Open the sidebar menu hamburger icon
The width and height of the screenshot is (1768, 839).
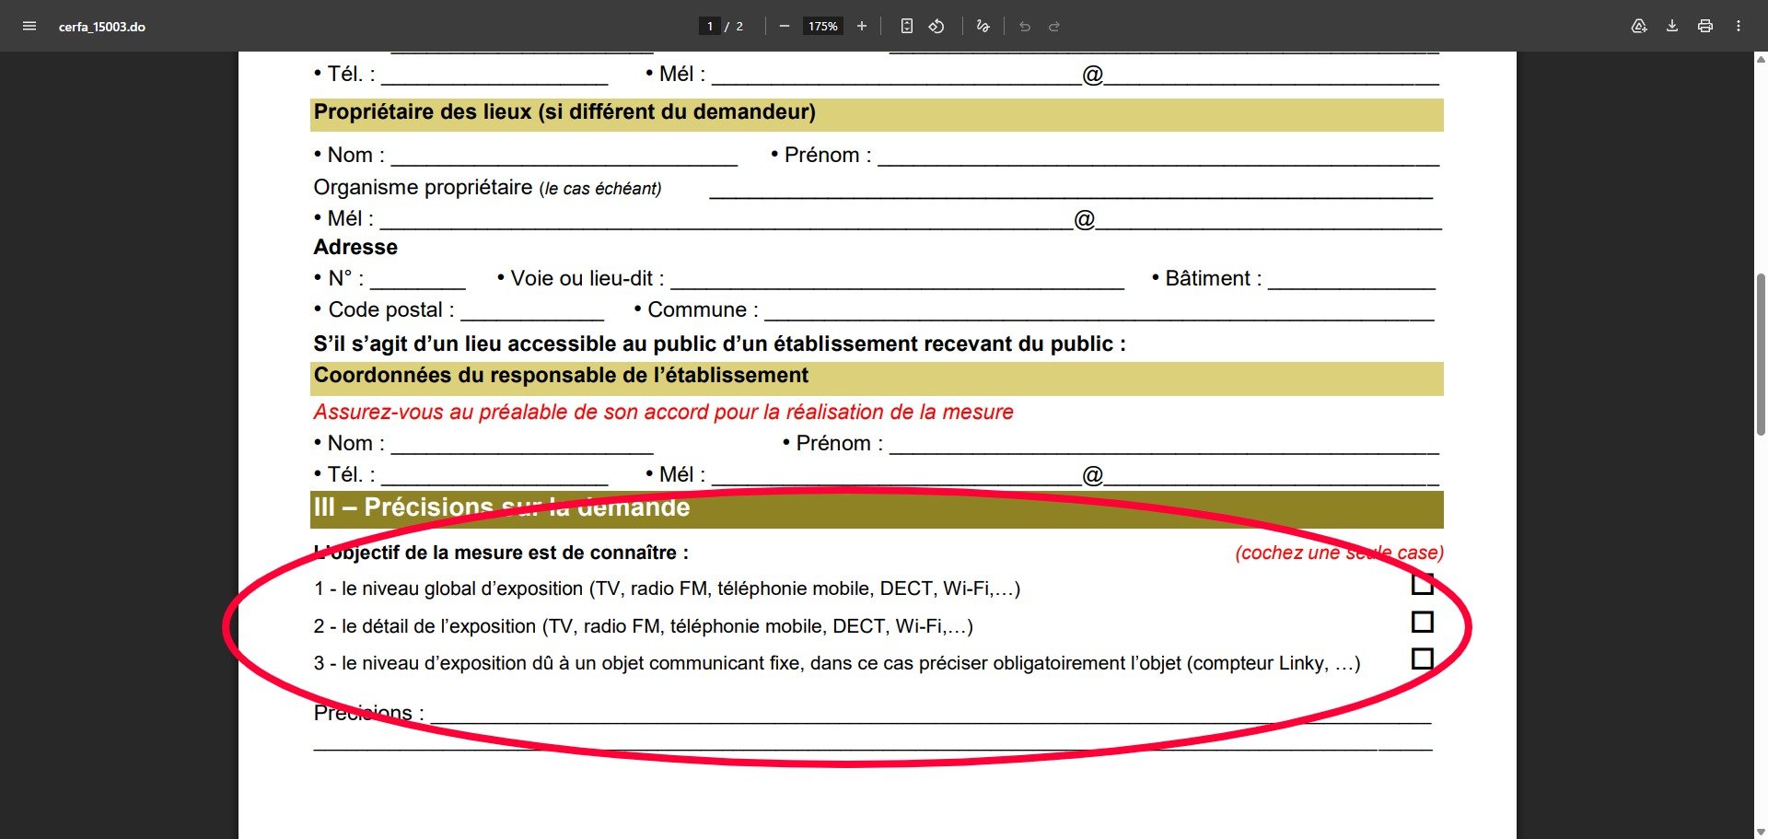pyautogui.click(x=29, y=26)
